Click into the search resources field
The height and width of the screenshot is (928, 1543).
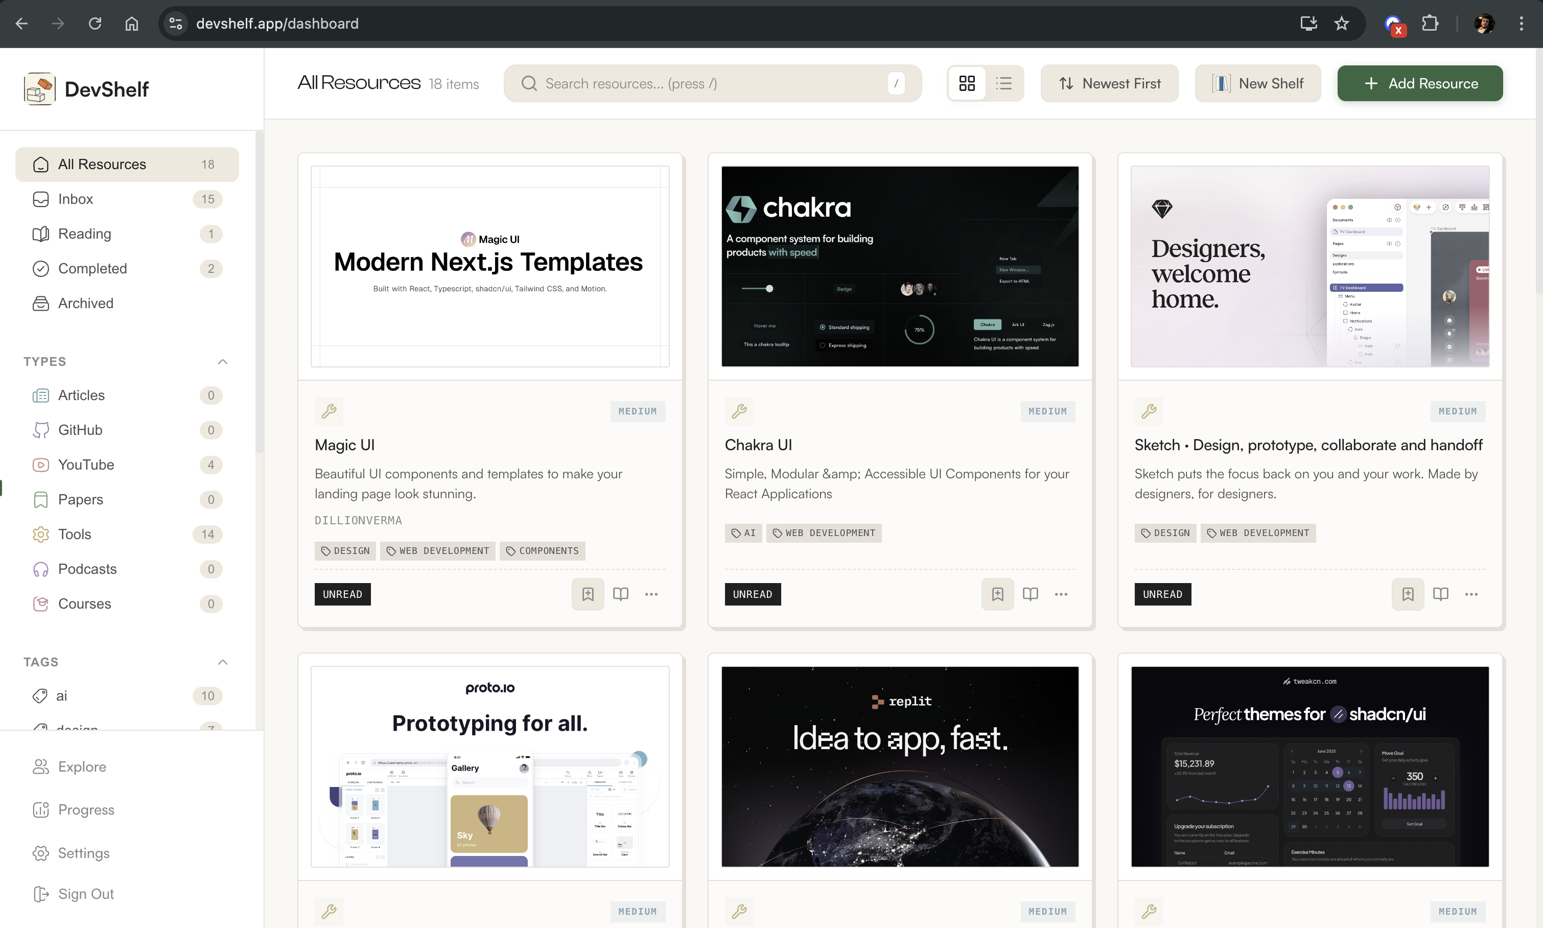(x=712, y=83)
